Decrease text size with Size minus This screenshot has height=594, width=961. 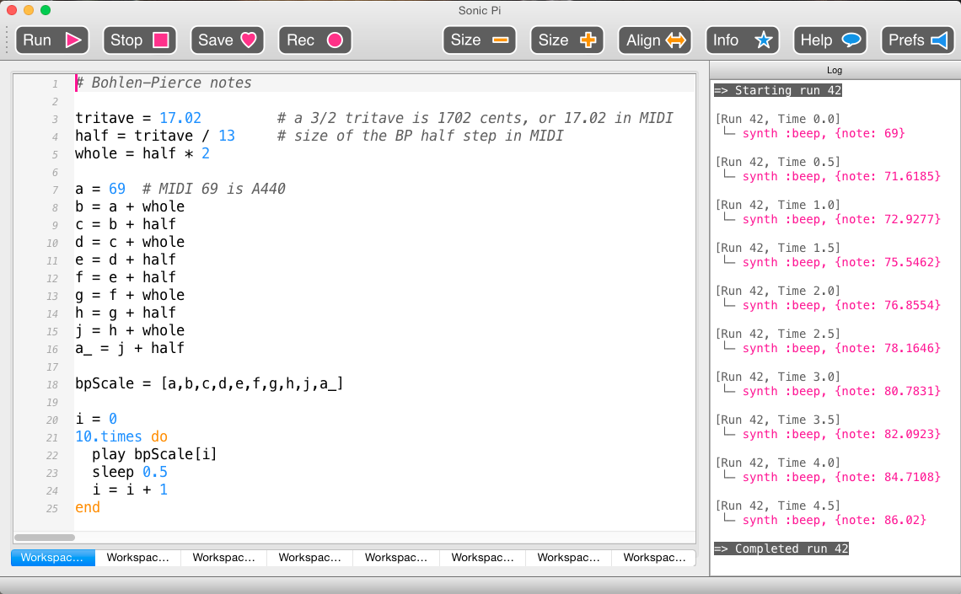tap(480, 40)
